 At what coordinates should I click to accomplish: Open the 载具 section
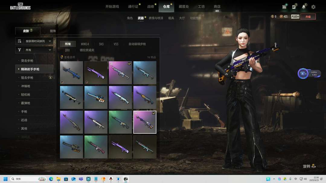171,18
